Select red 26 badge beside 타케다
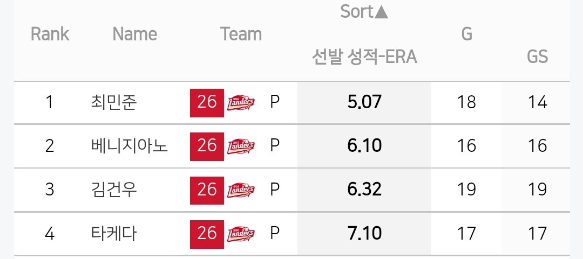The image size is (583, 259). pos(207,234)
